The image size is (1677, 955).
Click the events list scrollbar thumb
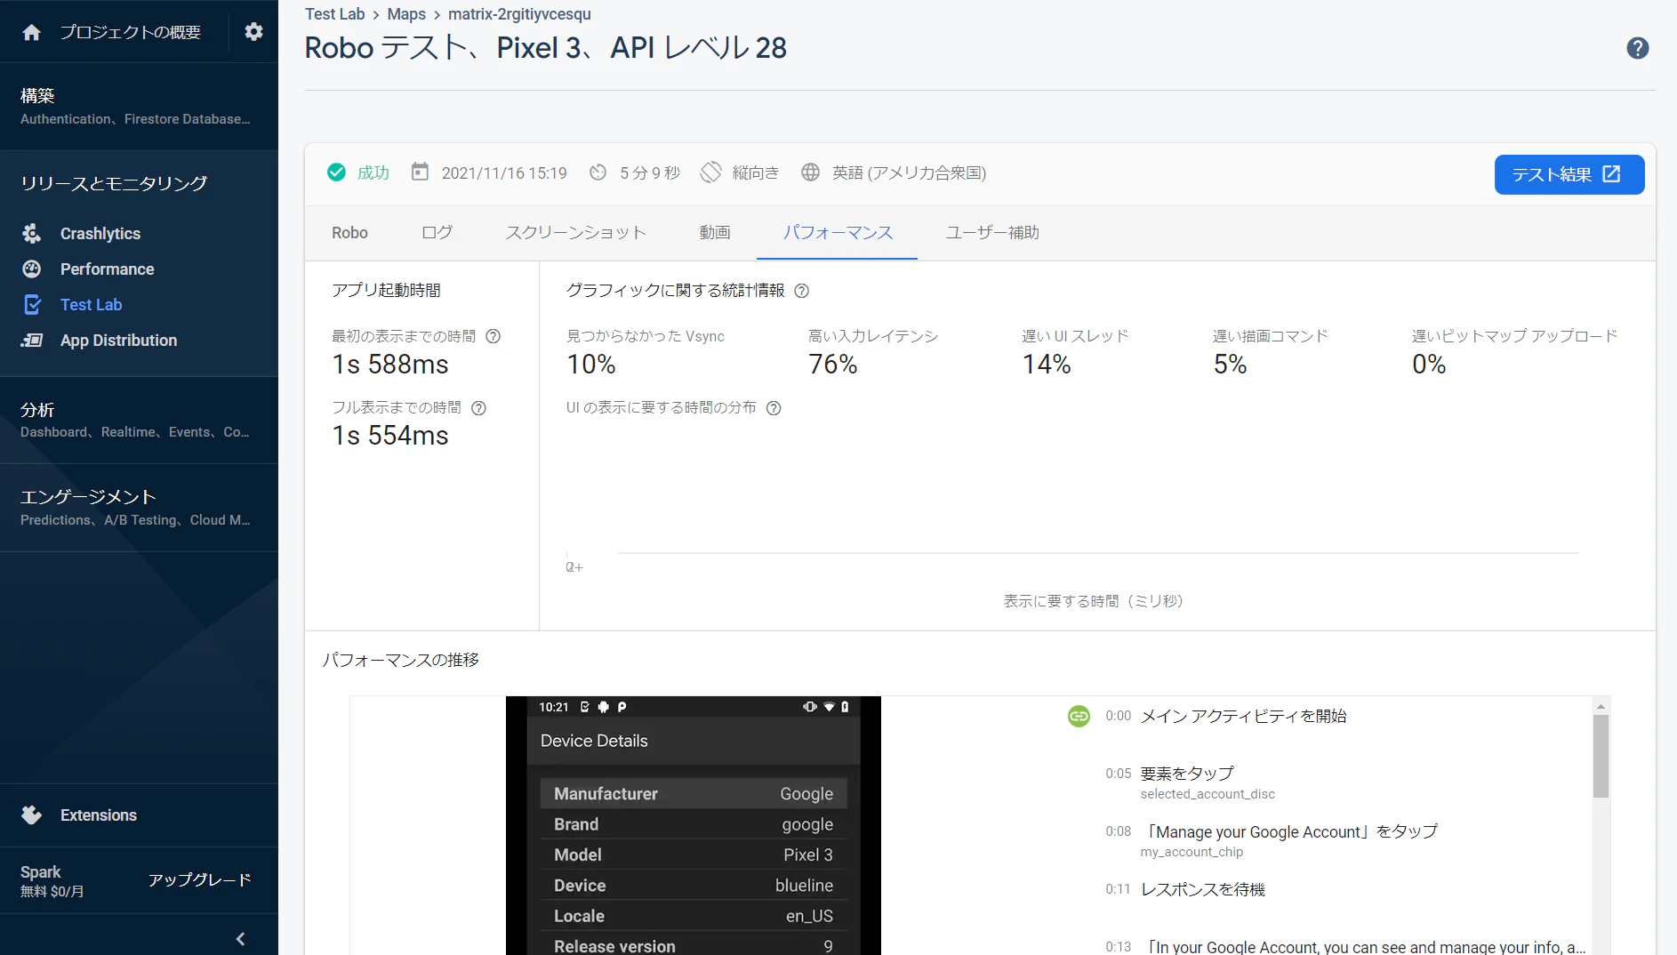click(x=1601, y=756)
